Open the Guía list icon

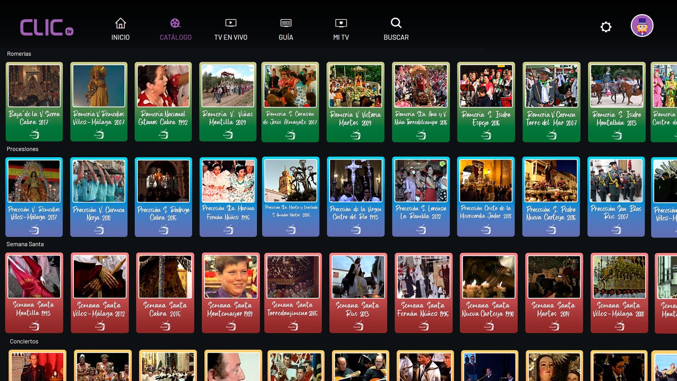point(286,23)
